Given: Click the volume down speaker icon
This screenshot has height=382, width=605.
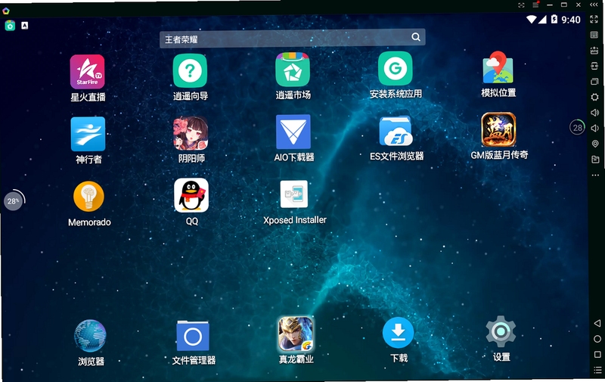Looking at the screenshot, I should (x=595, y=128).
